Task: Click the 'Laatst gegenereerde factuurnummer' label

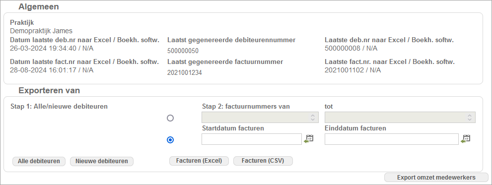Action: [x=225, y=62]
